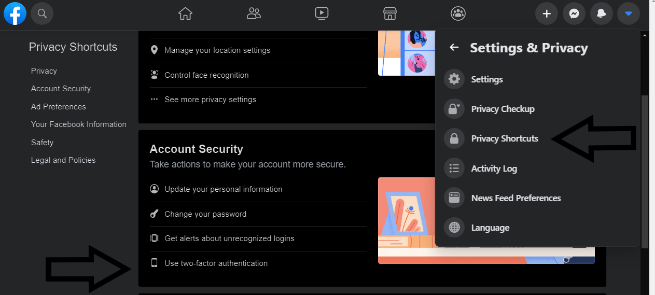
Task: Click the person icon by Update personal information
Action: 154,189
